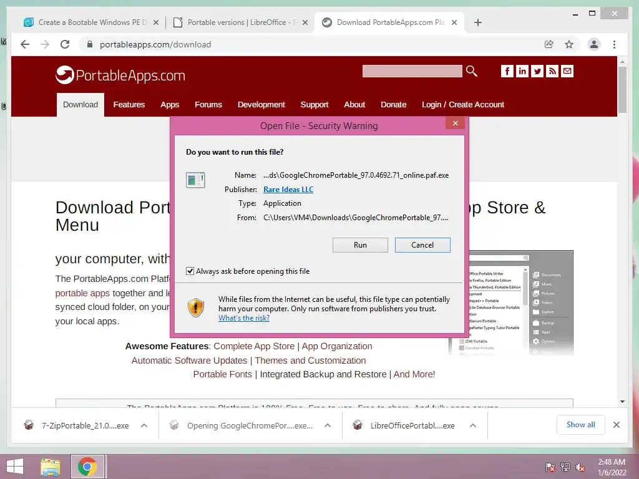Expand options for 7-ZipPortable download

[144, 425]
